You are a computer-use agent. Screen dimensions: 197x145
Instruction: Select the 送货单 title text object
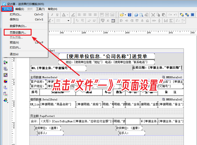click(x=107, y=56)
